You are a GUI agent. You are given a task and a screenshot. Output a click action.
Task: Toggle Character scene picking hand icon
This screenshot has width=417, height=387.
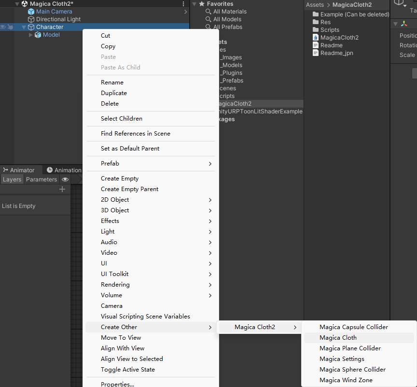[10, 27]
